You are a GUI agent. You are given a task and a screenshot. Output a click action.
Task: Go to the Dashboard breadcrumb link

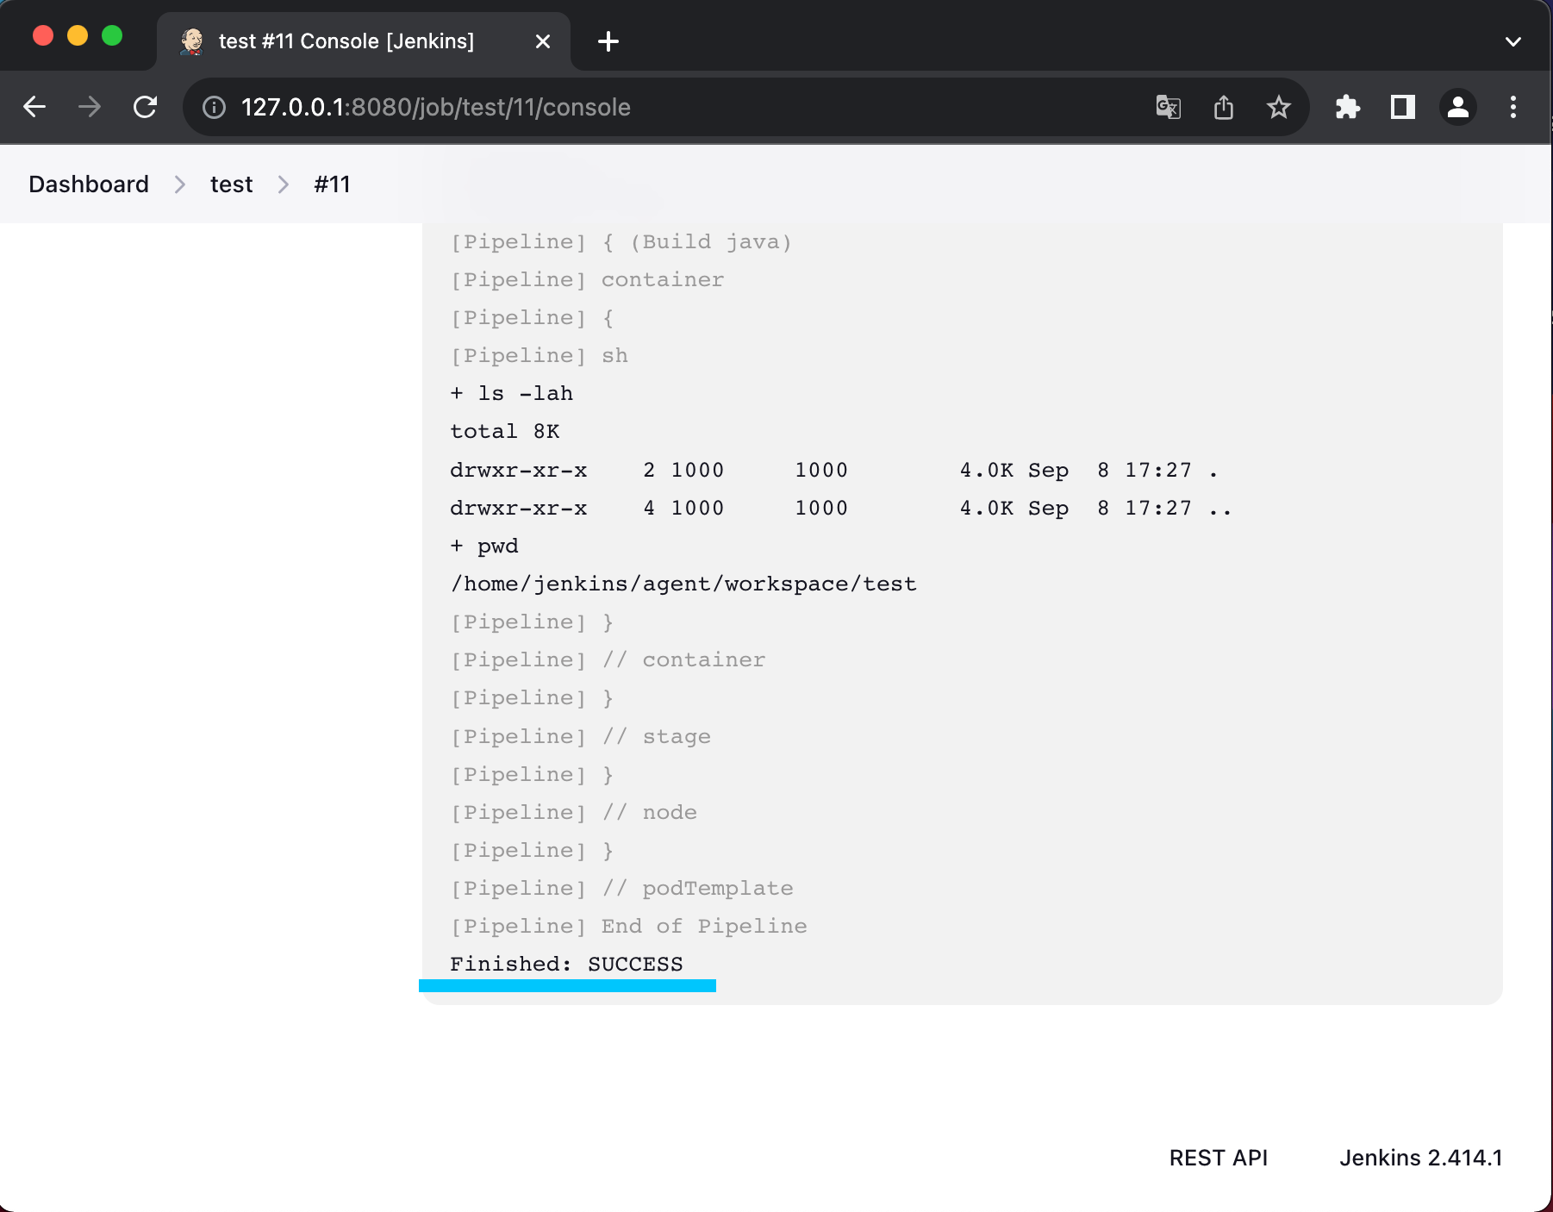click(x=88, y=184)
